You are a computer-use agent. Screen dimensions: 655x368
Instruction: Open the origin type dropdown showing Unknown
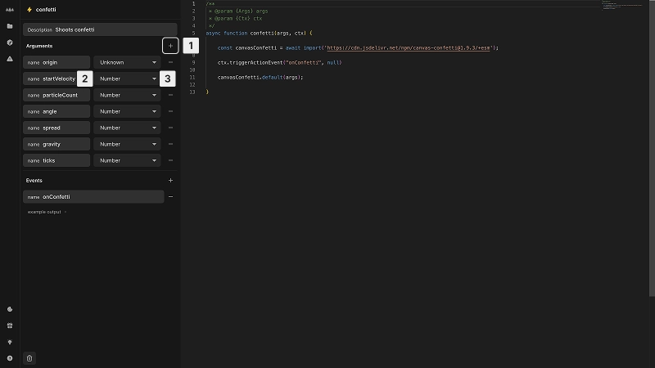tap(127, 62)
